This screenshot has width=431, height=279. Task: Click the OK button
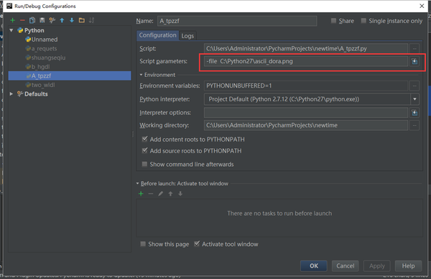[314, 266]
